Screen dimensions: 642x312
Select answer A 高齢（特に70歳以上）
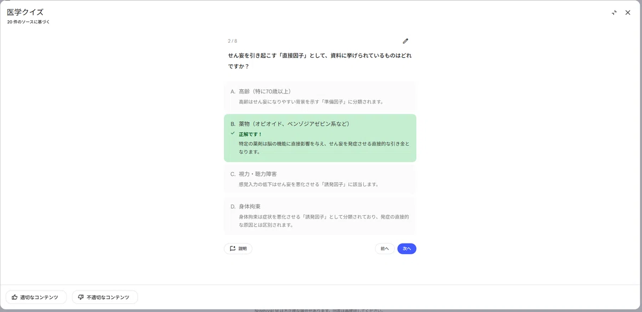point(320,96)
